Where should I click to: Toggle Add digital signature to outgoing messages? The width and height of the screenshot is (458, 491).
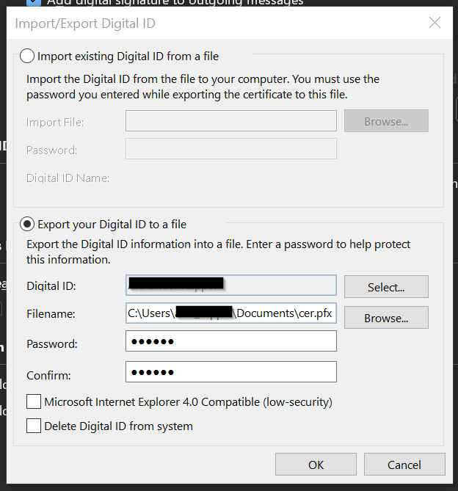coord(34,2)
